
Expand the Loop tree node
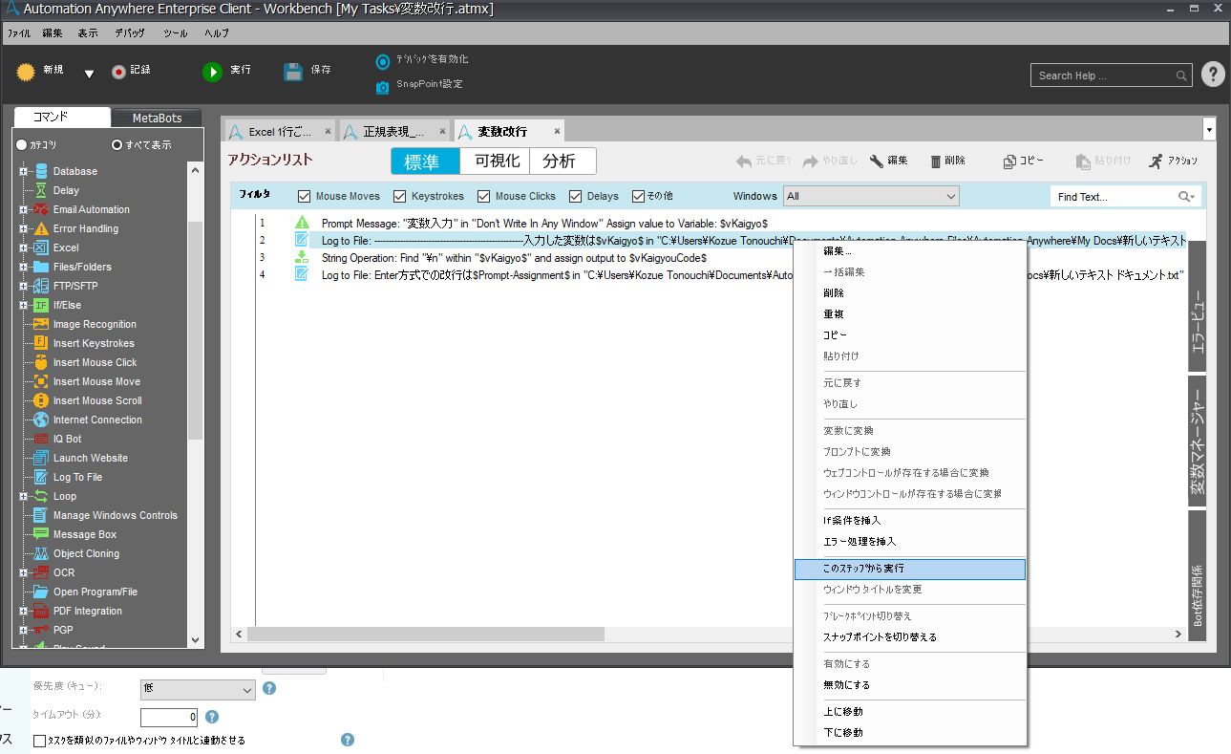tap(23, 496)
